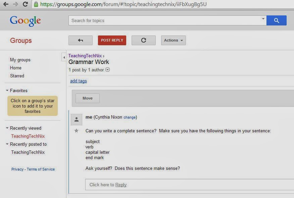Open the Actions dropdown
This screenshot has height=198, width=294.
[173, 40]
